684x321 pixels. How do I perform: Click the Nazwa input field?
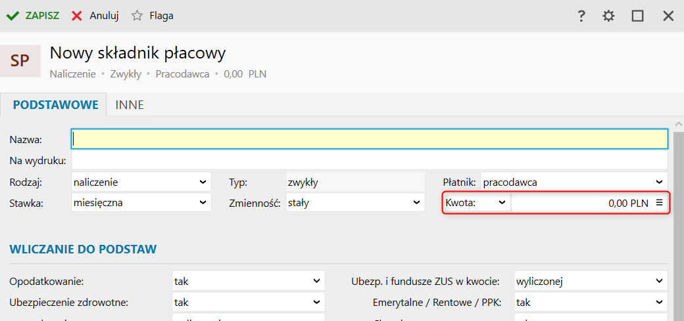pos(369,139)
